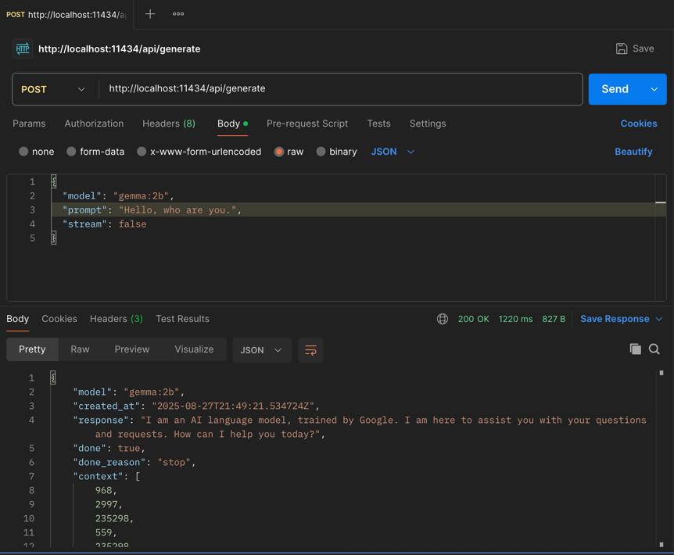Viewport: 674px width, 555px height.
Task: Switch to the Authorization tab
Action: [94, 124]
